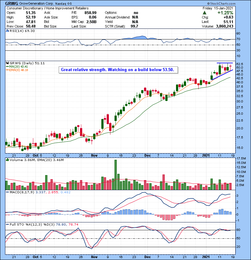
Task: Click the Yield N/A value
Action: (x=135, y=22)
